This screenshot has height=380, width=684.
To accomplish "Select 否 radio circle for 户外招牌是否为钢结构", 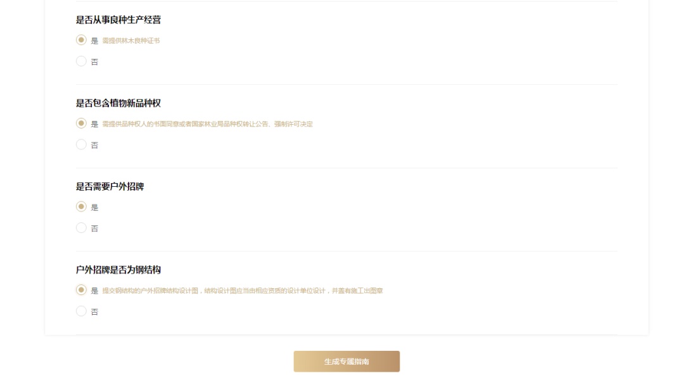I will point(81,311).
